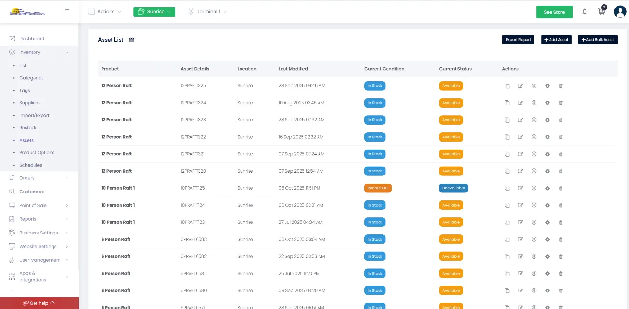This screenshot has height=309, width=629.
Task: Delete the 6PRAFT6580 asset
Action: click(x=560, y=290)
